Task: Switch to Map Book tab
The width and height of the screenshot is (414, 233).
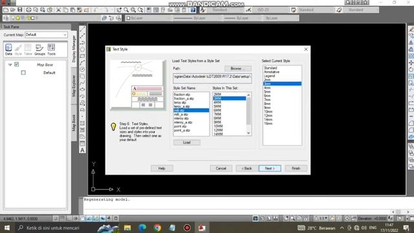Action: (74, 122)
